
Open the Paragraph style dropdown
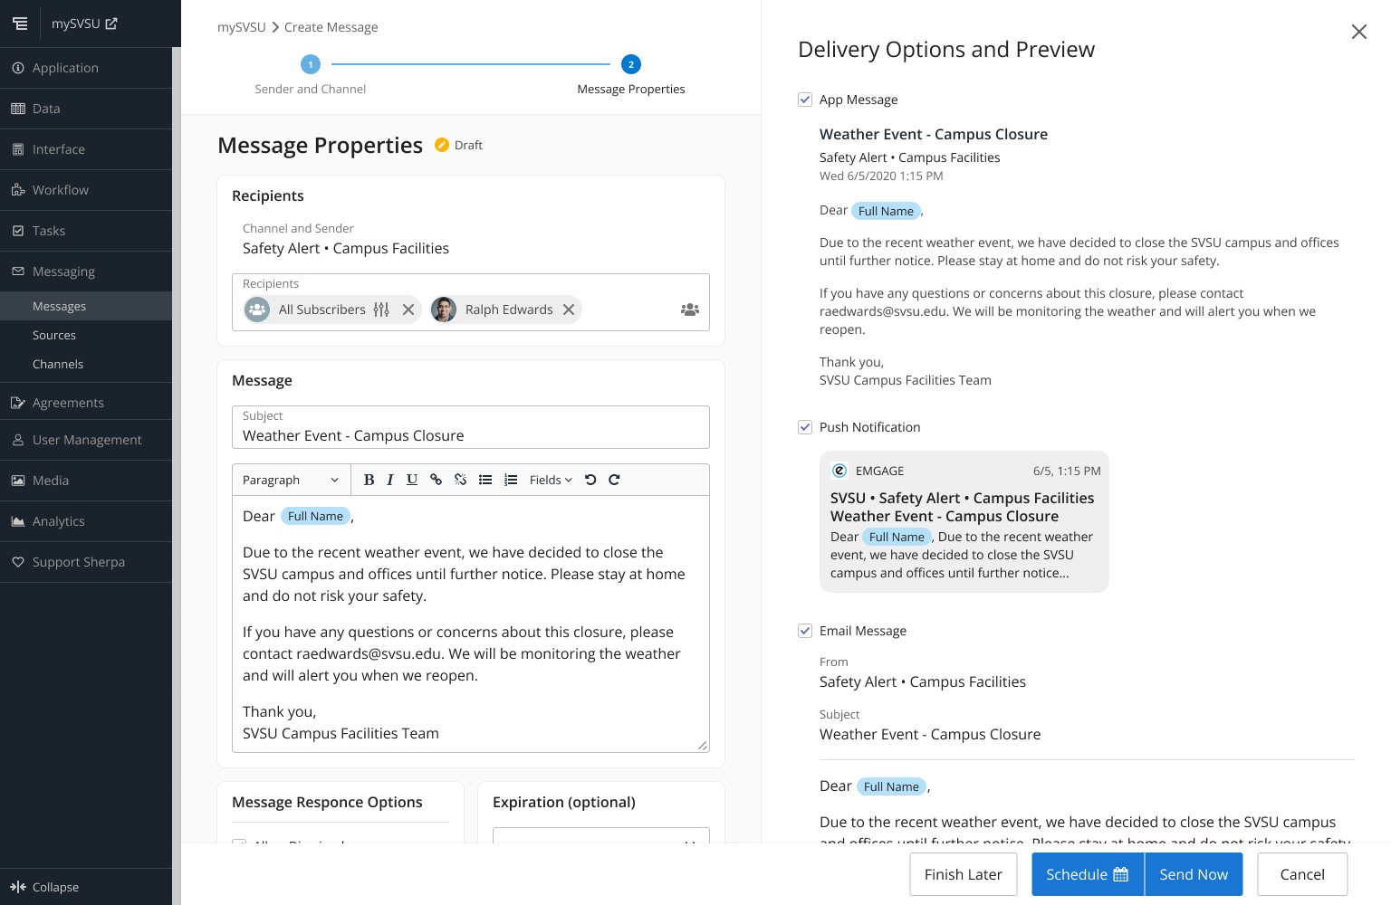click(x=291, y=480)
